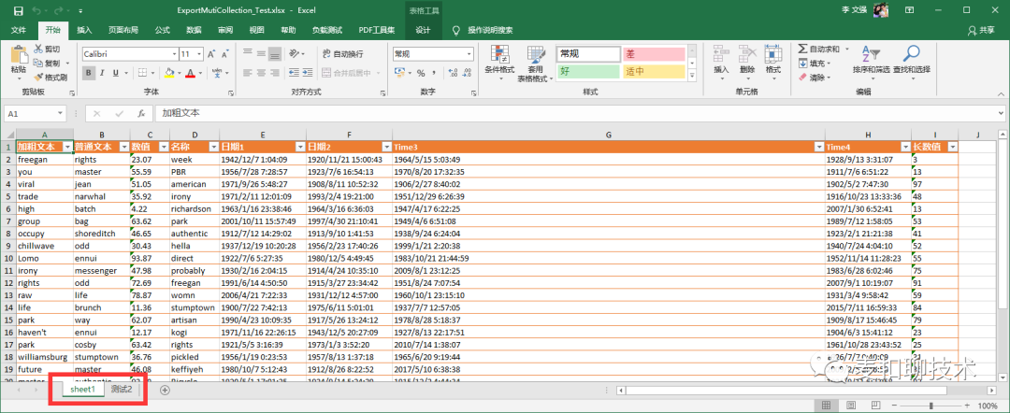Click the Save icon in title bar
The height and width of the screenshot is (413, 1010).
point(18,10)
